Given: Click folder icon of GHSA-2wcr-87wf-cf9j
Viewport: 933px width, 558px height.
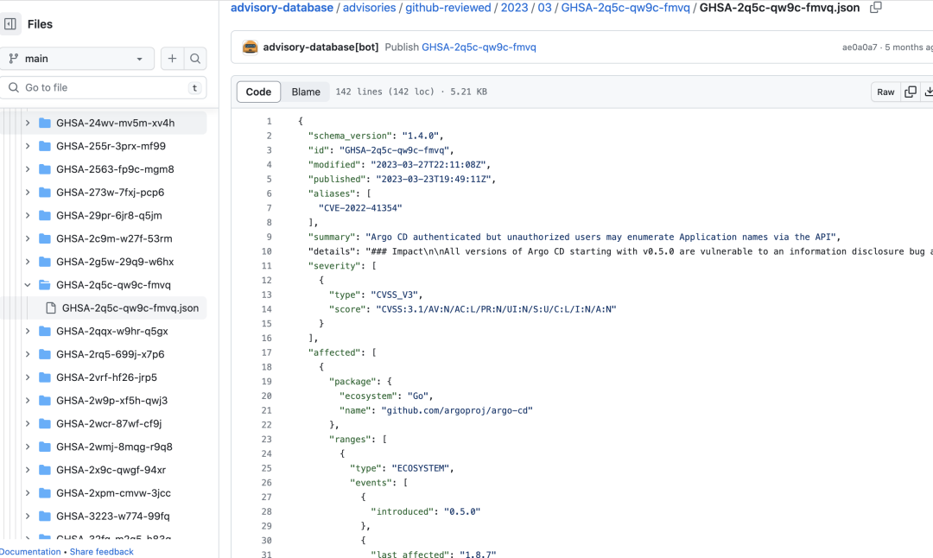Looking at the screenshot, I should (x=45, y=423).
